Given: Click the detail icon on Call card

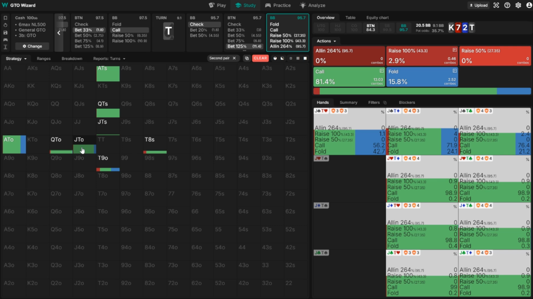Looking at the screenshot, I should pos(381,71).
